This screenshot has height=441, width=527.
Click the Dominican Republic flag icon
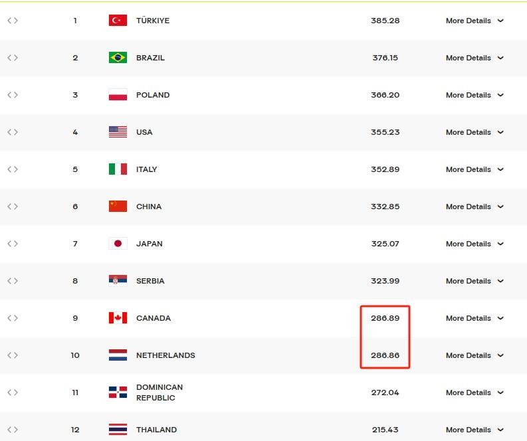pyautogui.click(x=118, y=393)
